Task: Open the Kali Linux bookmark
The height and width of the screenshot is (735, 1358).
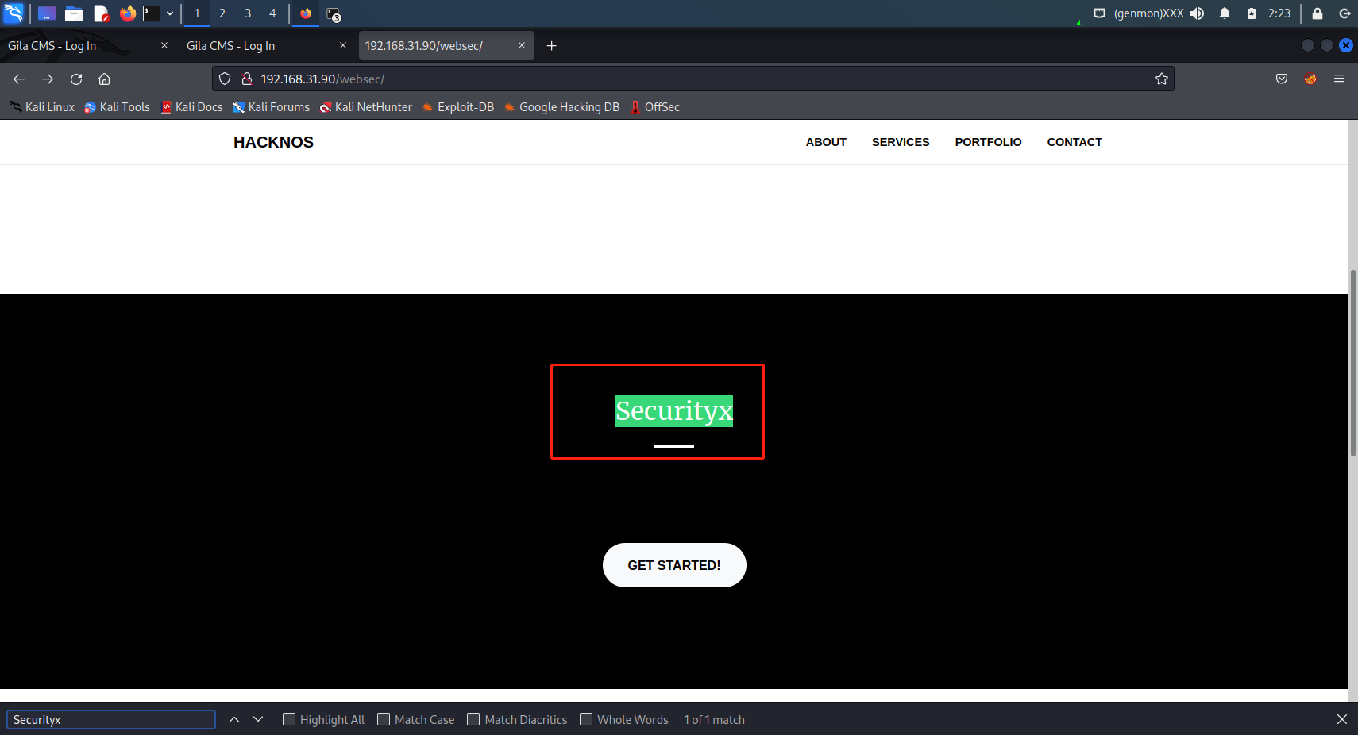Action: [x=41, y=107]
